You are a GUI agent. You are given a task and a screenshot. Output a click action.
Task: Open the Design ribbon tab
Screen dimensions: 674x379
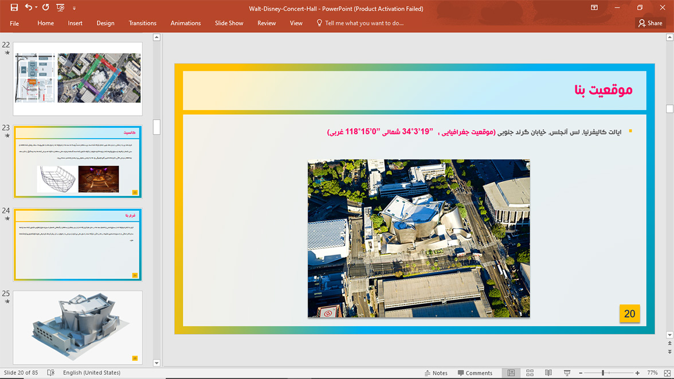tap(105, 24)
